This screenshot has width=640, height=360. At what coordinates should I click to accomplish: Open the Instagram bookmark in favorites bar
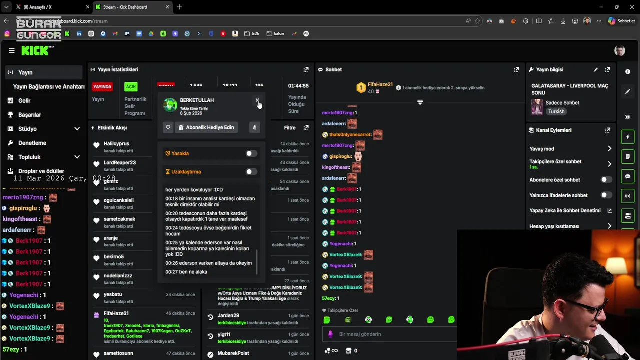click(7, 34)
